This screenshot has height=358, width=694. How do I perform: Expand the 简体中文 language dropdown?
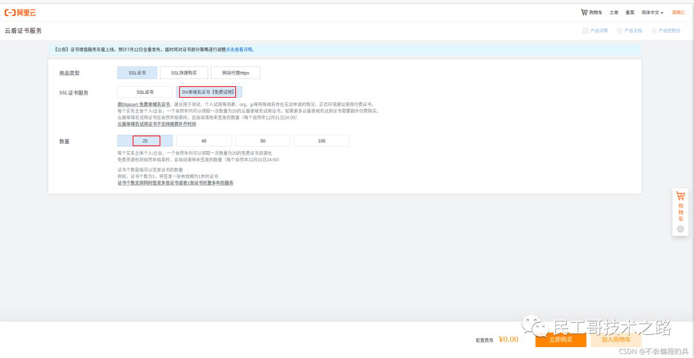[x=652, y=12]
